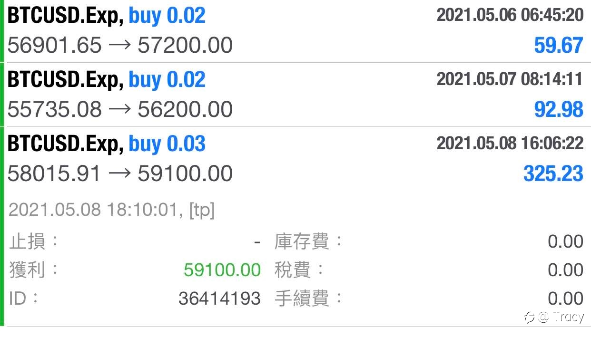Click the close time 2021.05.08 18:10:01 [tp]
591x337 pixels.
pyautogui.click(x=111, y=210)
